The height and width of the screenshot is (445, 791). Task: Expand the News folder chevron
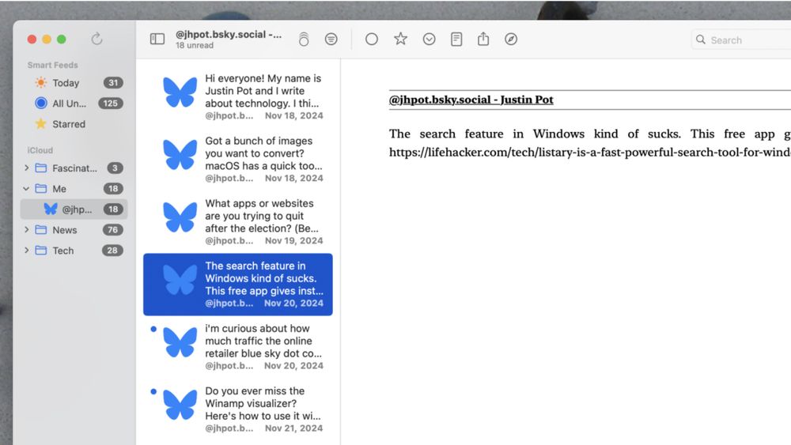[26, 230]
